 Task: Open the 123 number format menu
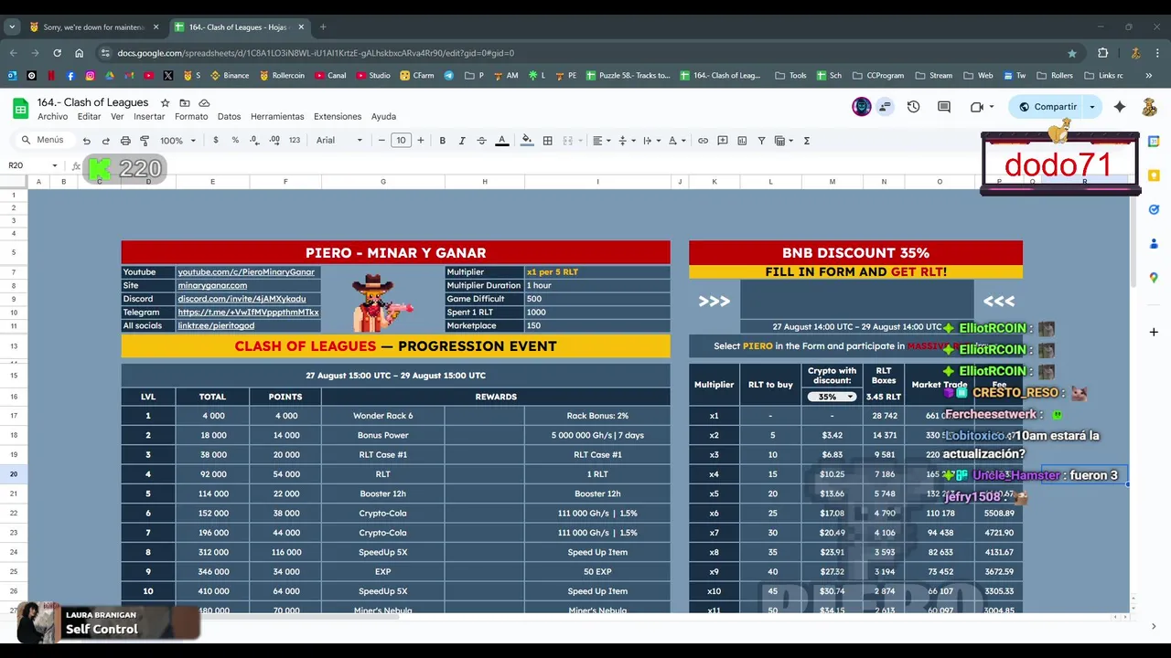click(294, 141)
